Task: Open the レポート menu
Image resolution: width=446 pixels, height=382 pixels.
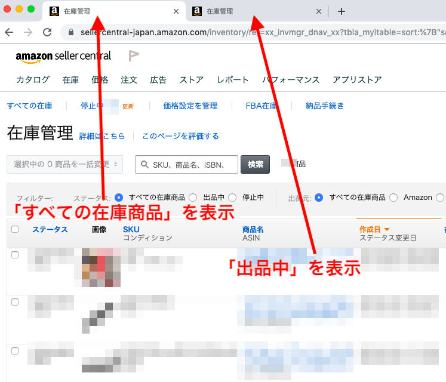Action: (233, 79)
